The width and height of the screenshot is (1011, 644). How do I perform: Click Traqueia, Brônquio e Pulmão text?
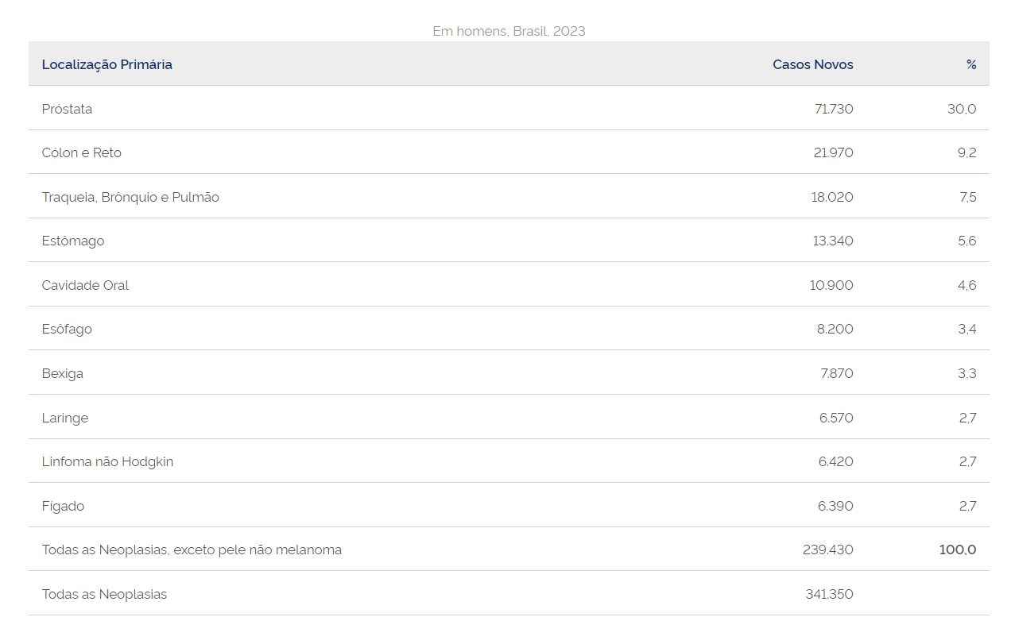tap(130, 197)
